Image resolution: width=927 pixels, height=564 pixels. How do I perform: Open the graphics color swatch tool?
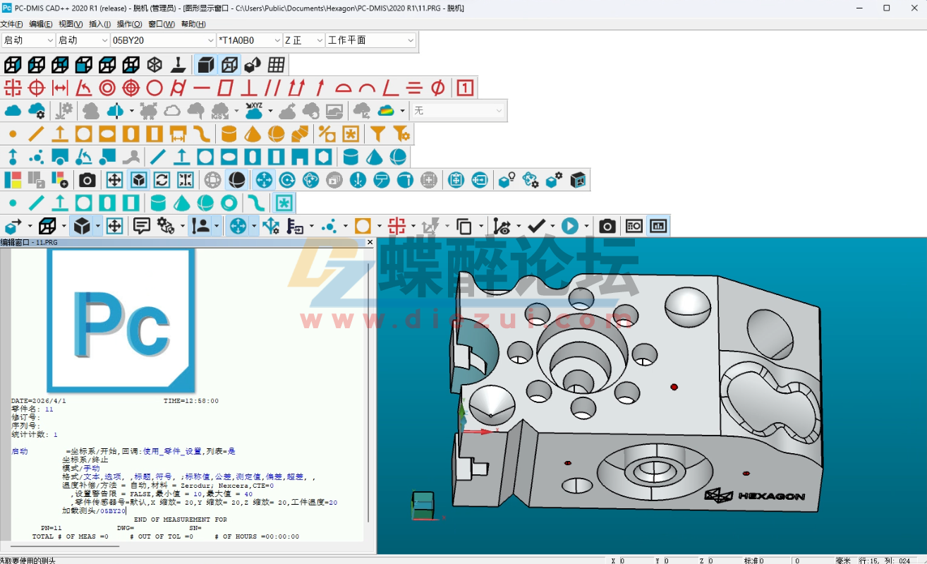[12, 179]
